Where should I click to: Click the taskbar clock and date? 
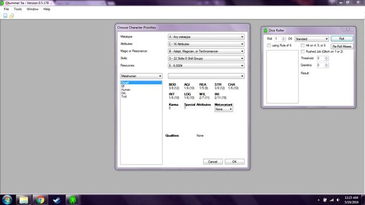click(351, 200)
